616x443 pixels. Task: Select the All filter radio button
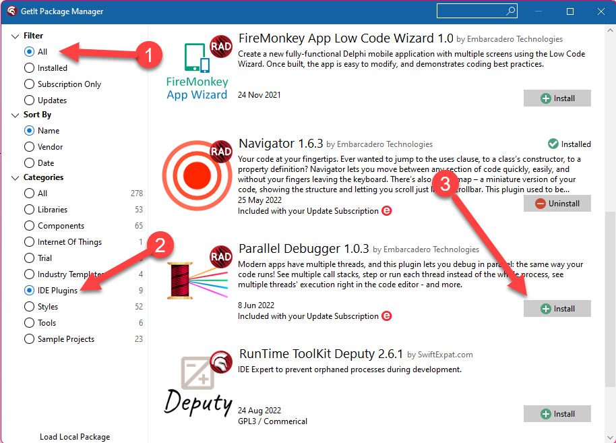[x=29, y=51]
